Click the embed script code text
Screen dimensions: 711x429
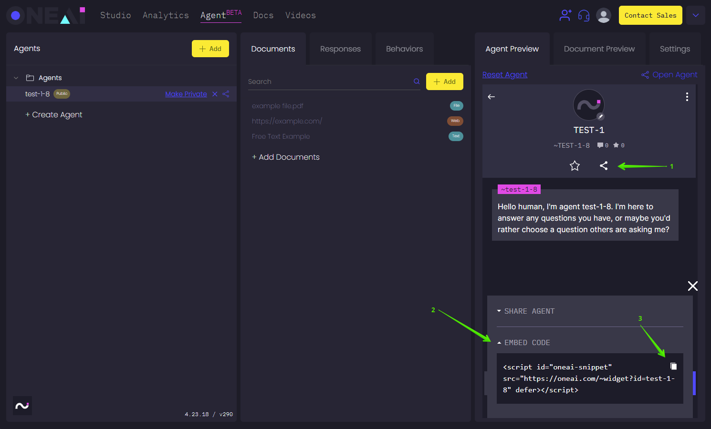coord(588,378)
